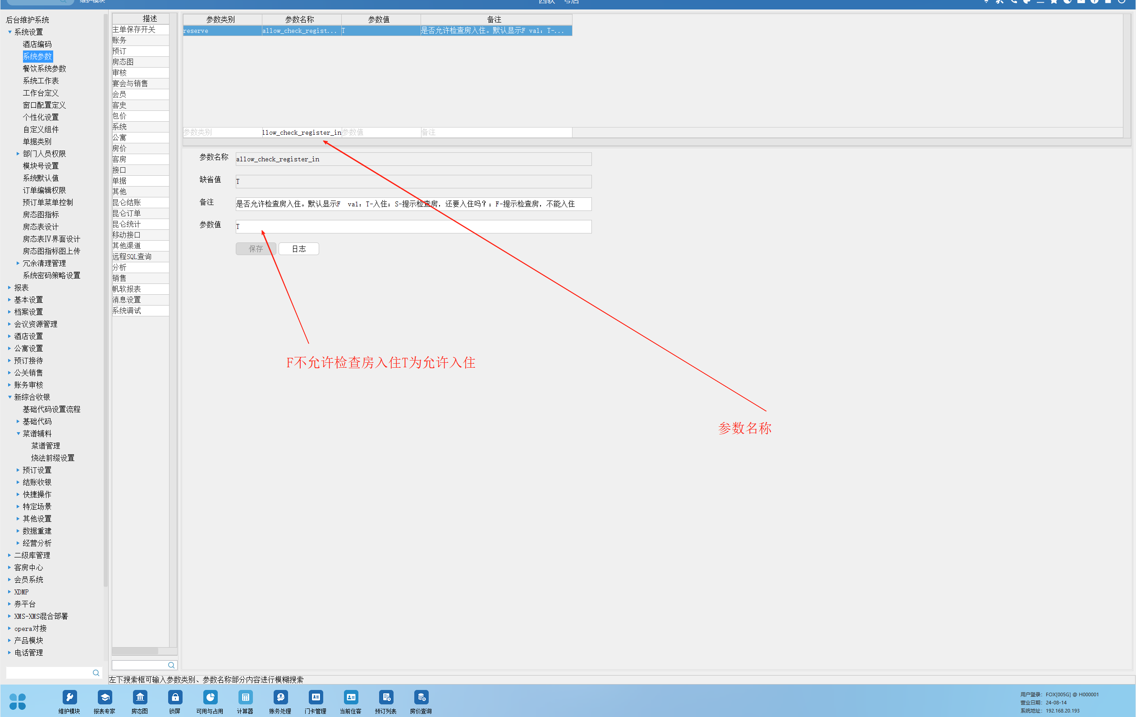Screen dimensions: 1136x717
Task: Open the 房态图 room status icon
Action: [140, 698]
